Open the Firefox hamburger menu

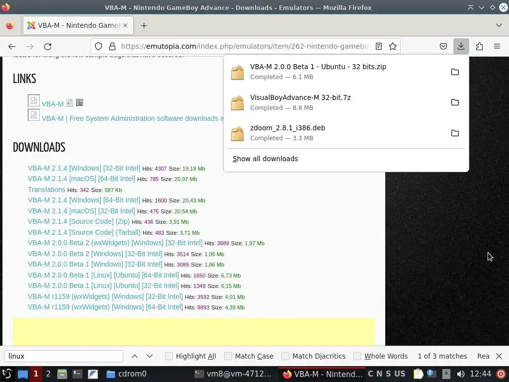click(x=497, y=46)
